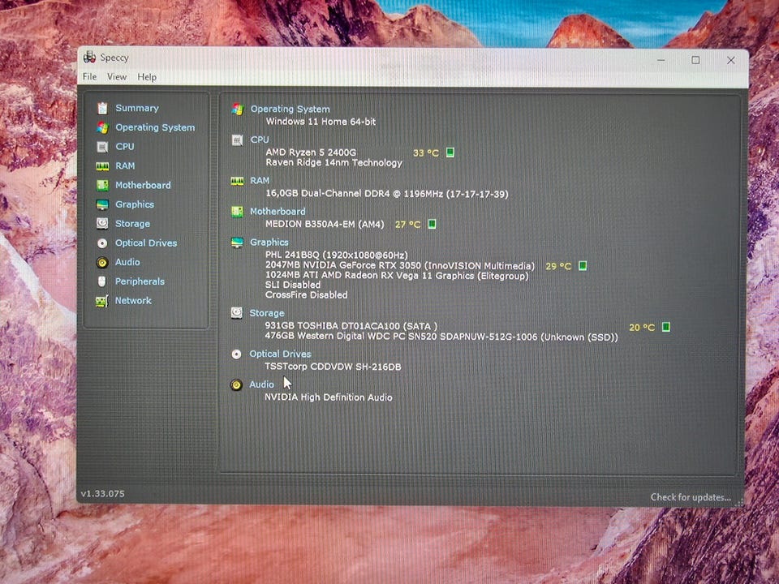Click Operating System heading link in summary
This screenshot has width=779, height=584.
coord(291,109)
